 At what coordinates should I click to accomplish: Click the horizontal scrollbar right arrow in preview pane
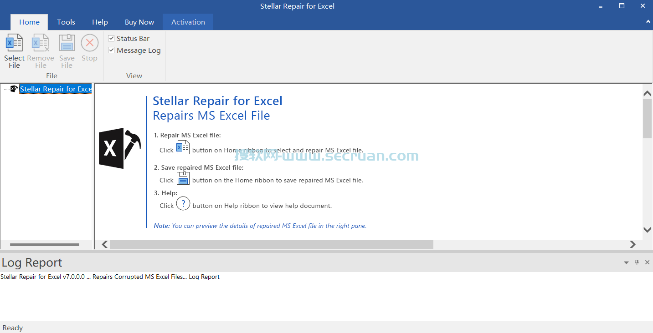632,244
